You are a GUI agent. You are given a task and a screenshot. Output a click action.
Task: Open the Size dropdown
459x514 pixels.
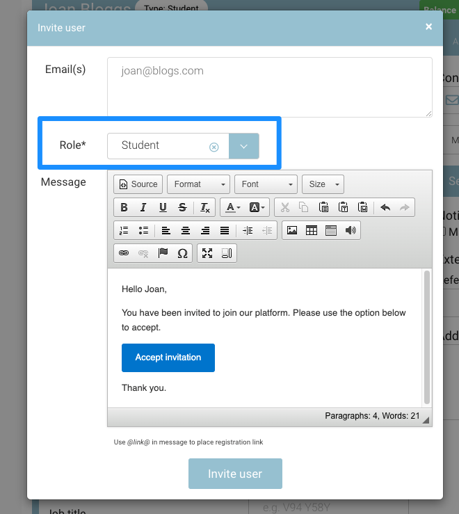(323, 184)
